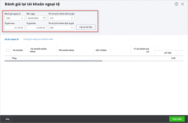Click the help question mark icon
Image resolution: width=188 pixels, height=123 pixels.
pyautogui.click(x=176, y=4)
